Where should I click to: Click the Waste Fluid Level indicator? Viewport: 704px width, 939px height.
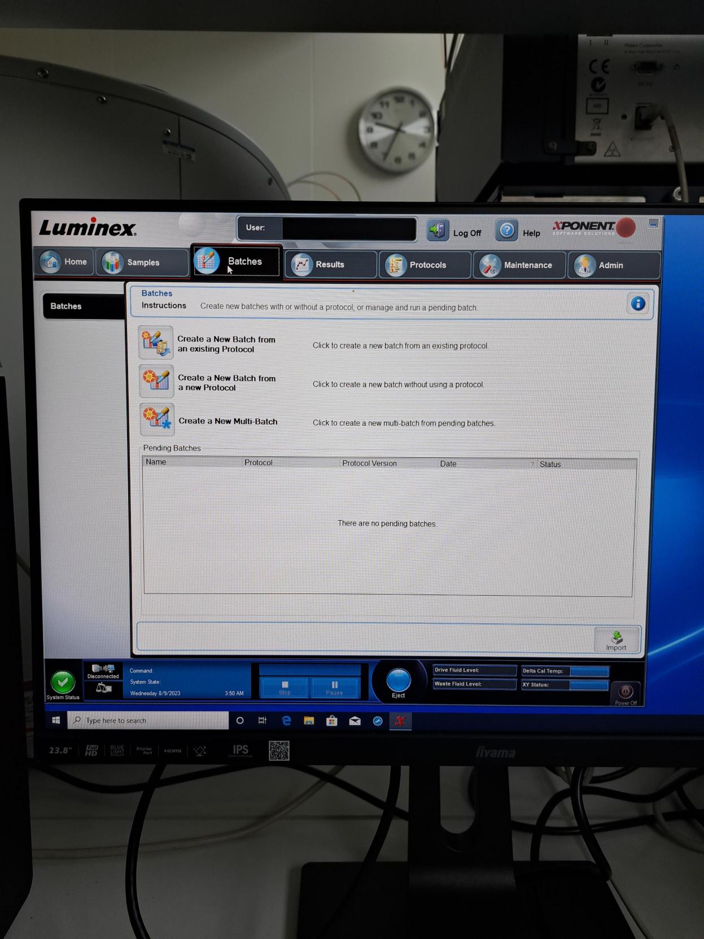coord(474,684)
